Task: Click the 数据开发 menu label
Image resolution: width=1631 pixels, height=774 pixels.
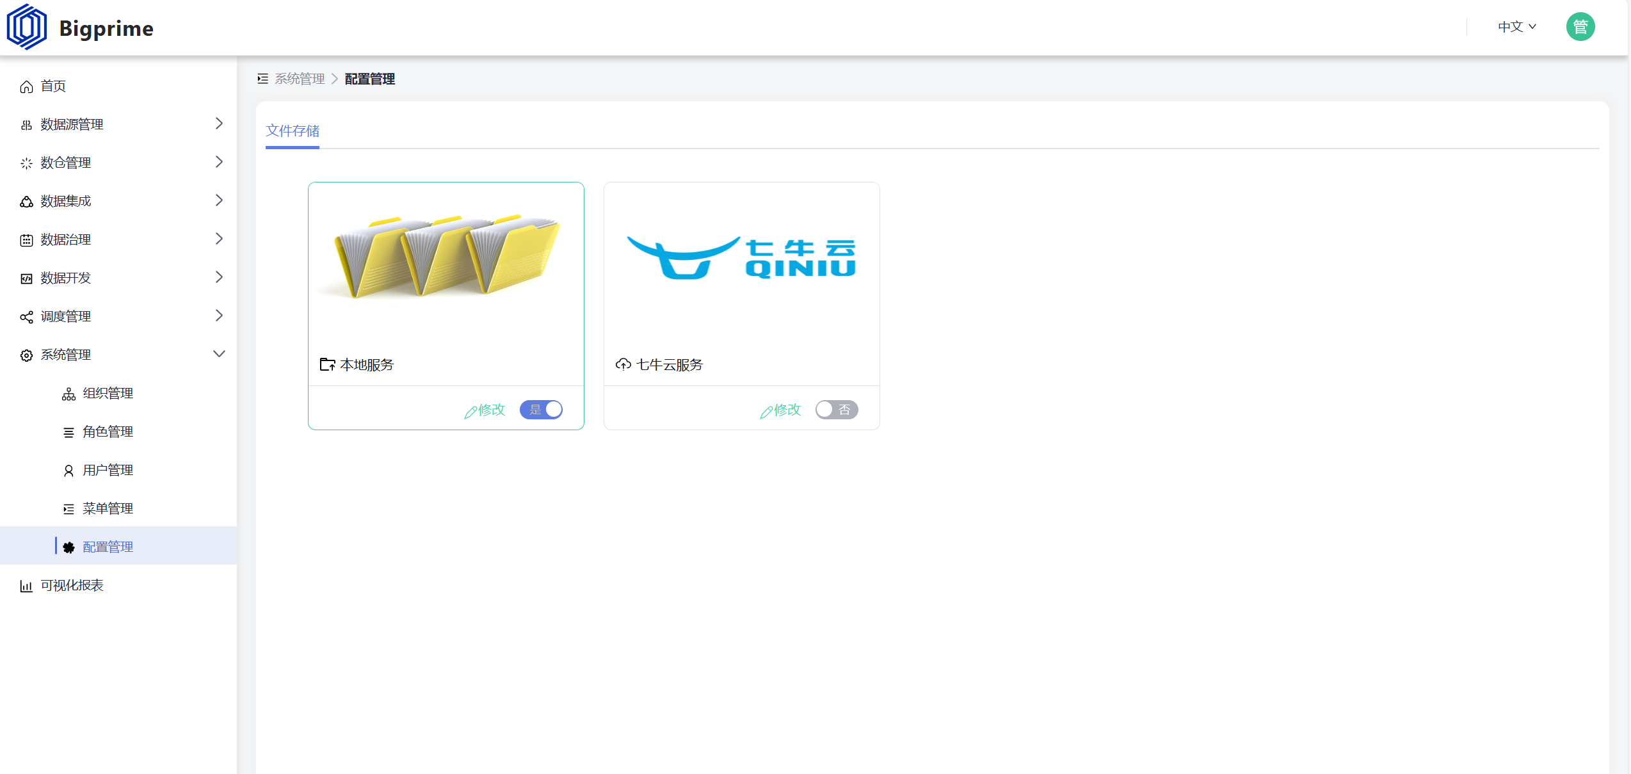Action: 65,278
